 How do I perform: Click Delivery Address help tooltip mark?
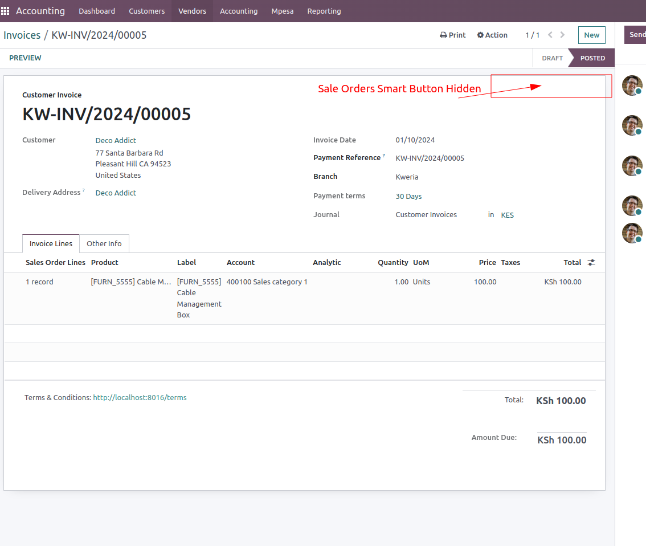[84, 190]
